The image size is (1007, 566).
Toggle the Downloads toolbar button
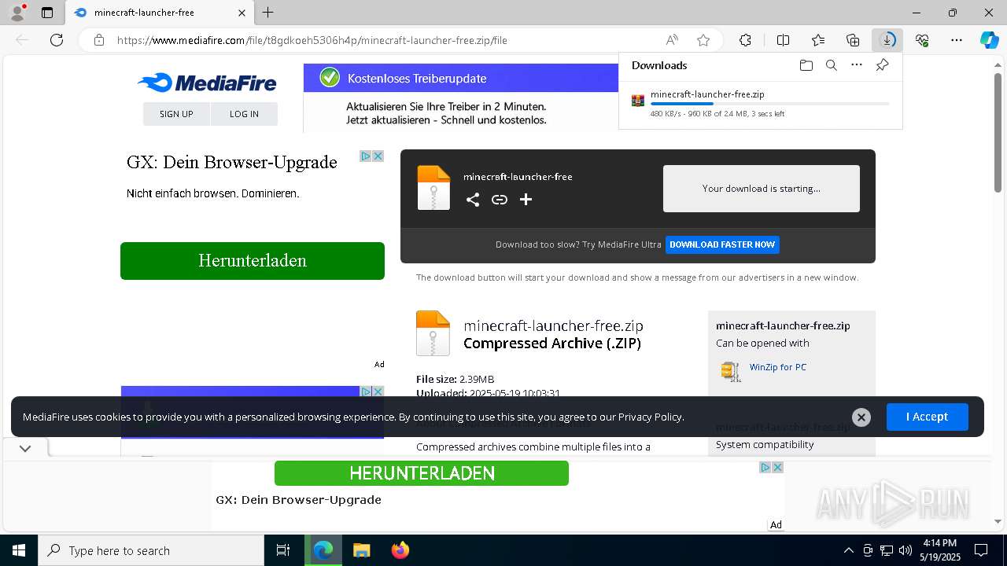887,40
